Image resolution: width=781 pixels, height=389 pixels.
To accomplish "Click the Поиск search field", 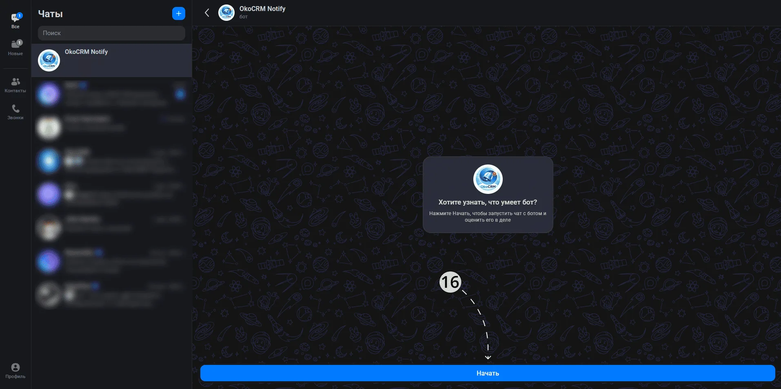I will coord(111,33).
